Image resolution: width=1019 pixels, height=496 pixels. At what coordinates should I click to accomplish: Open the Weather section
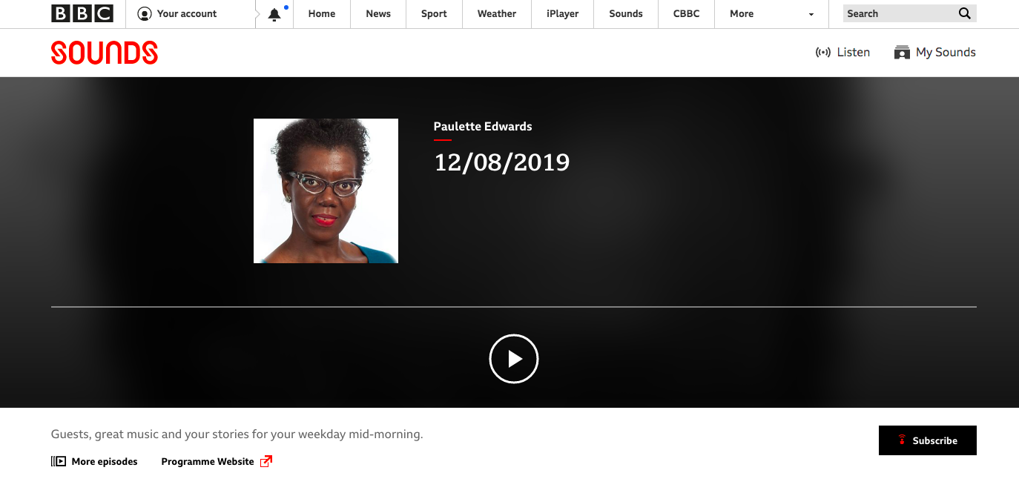coord(497,13)
